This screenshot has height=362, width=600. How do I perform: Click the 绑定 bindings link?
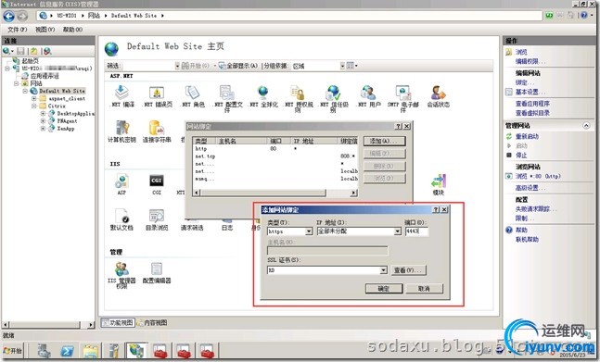tap(524, 82)
